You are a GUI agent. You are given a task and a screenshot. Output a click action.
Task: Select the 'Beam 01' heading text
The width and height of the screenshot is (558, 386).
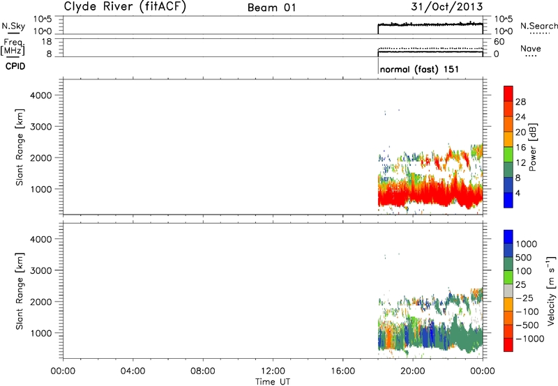click(x=272, y=8)
